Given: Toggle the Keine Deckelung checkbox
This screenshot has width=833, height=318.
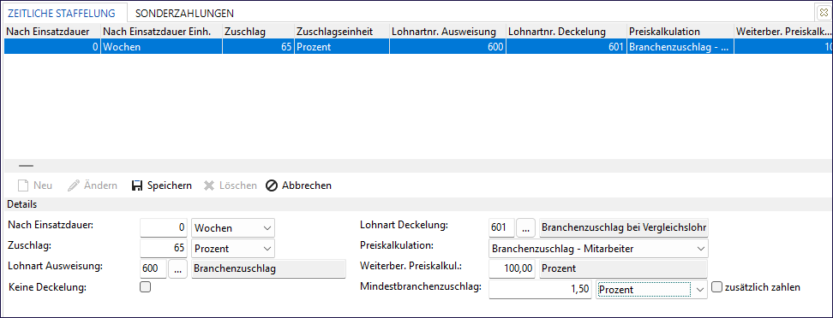Looking at the screenshot, I should point(145,287).
